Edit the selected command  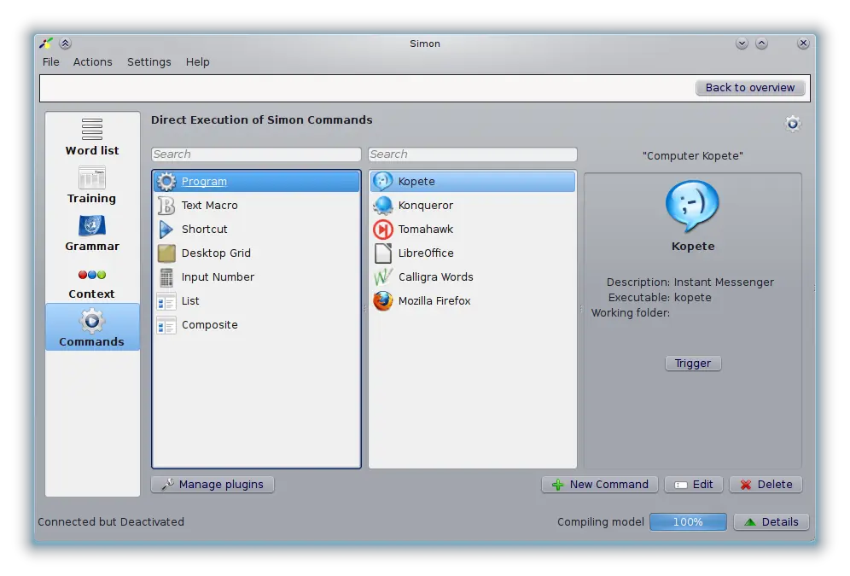(694, 485)
